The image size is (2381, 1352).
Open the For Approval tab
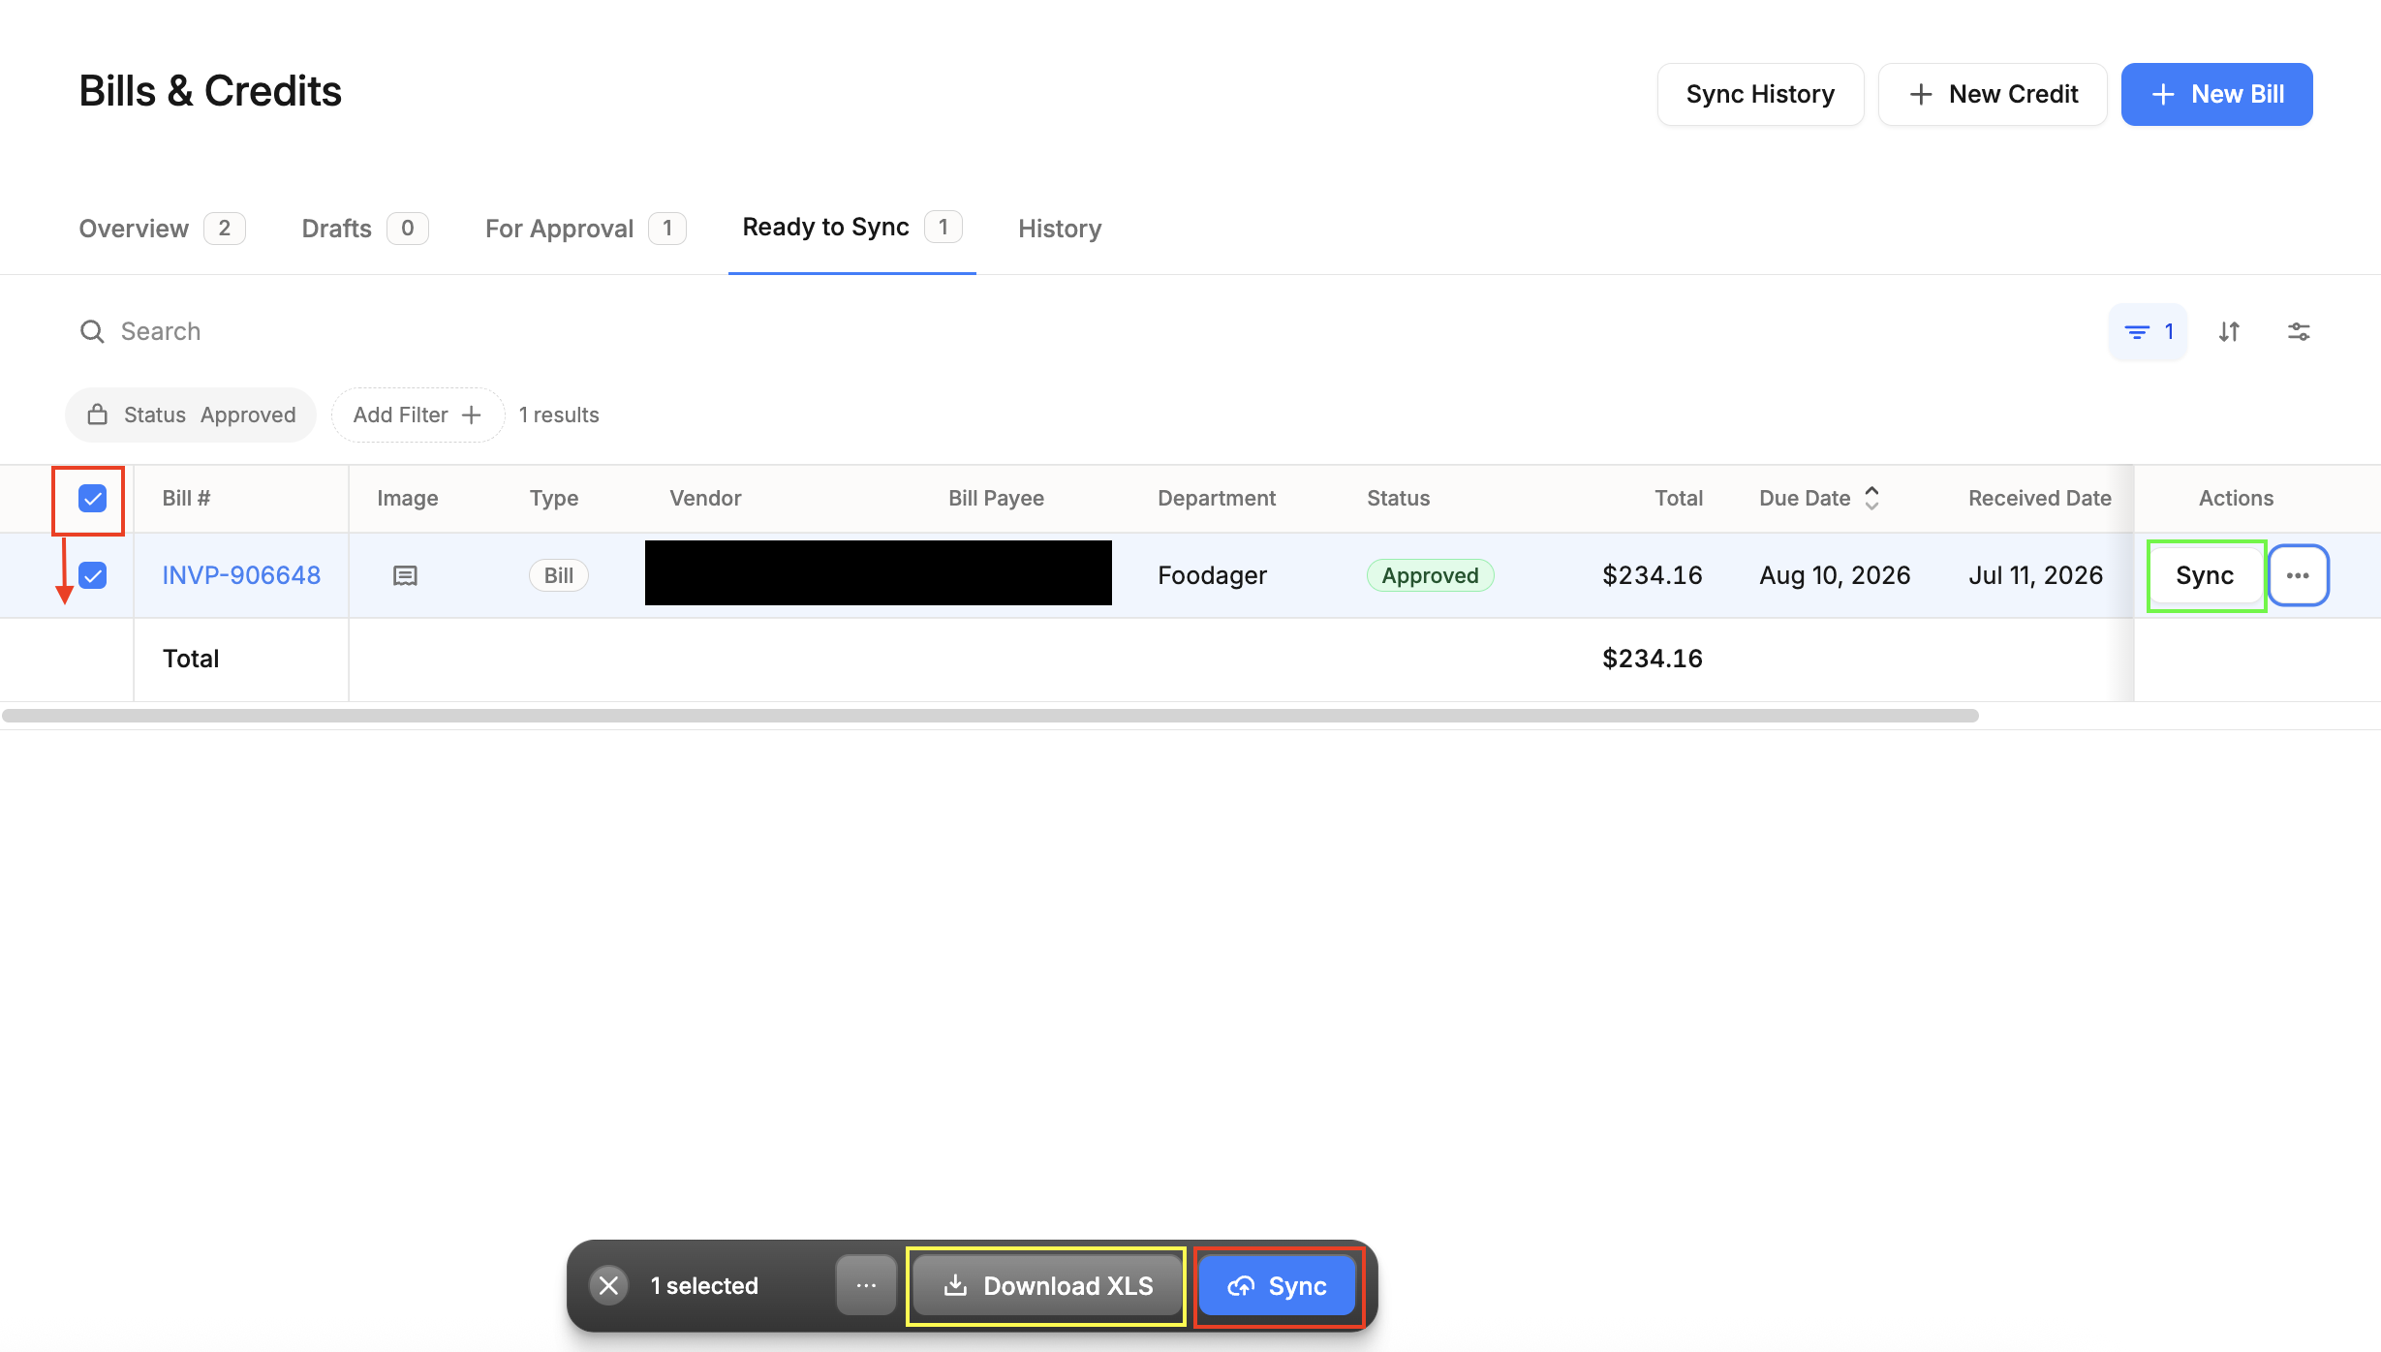pos(585,229)
